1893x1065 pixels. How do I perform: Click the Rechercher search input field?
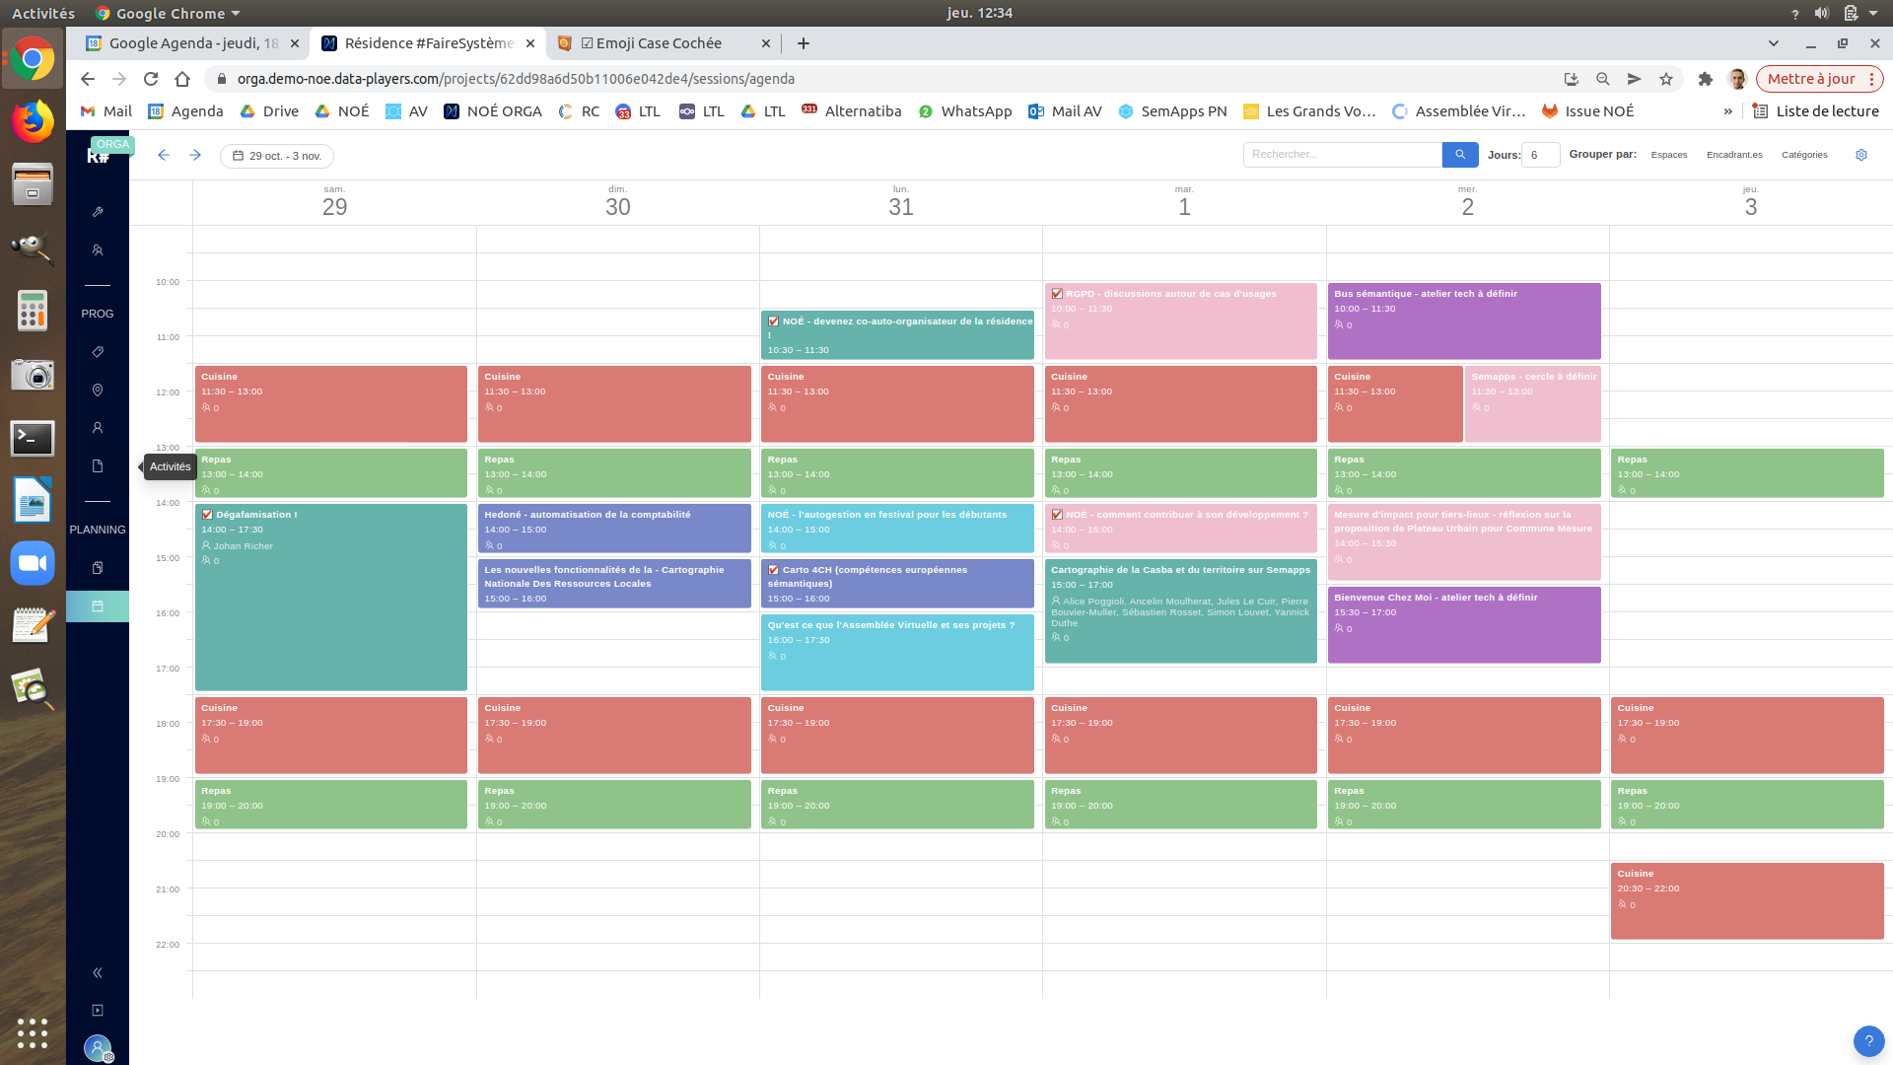point(1341,155)
